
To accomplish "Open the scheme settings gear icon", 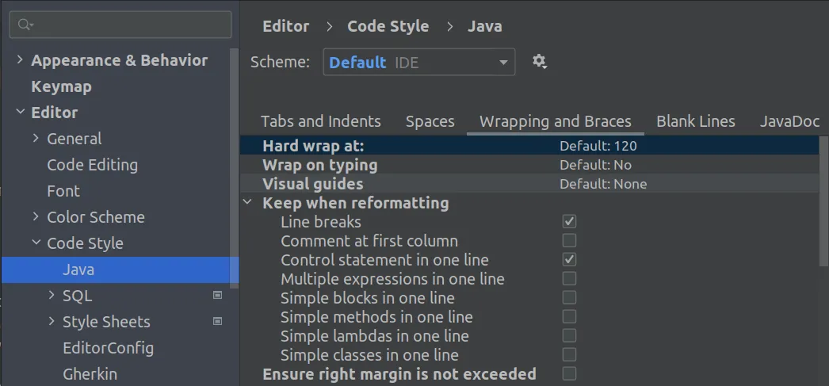I will tap(540, 62).
